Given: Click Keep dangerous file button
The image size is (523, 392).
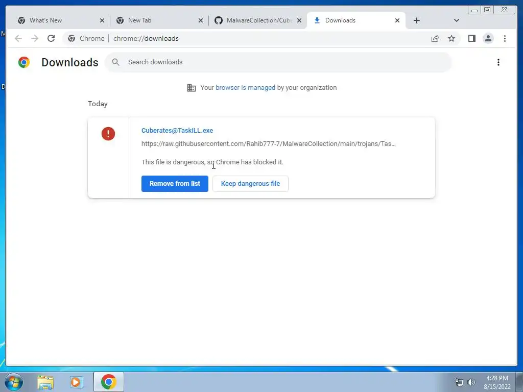Looking at the screenshot, I should [x=250, y=184].
